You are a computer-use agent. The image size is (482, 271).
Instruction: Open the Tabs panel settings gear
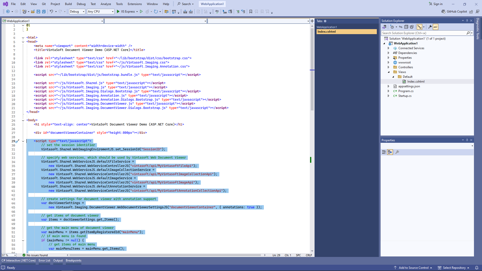[x=325, y=21]
